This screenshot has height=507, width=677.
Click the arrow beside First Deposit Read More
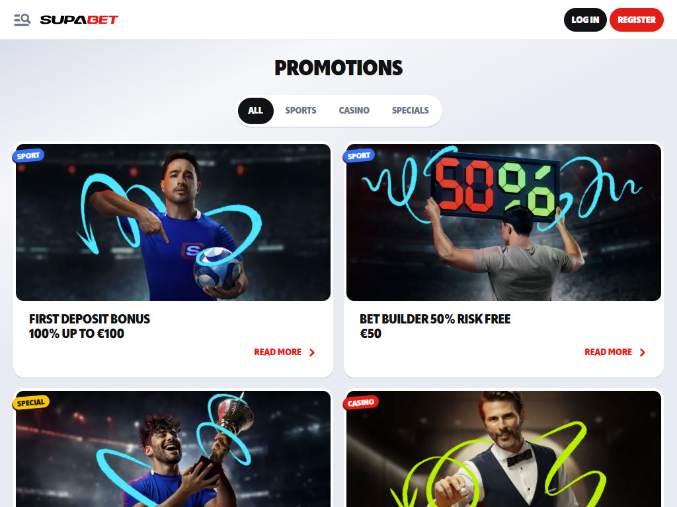click(312, 353)
